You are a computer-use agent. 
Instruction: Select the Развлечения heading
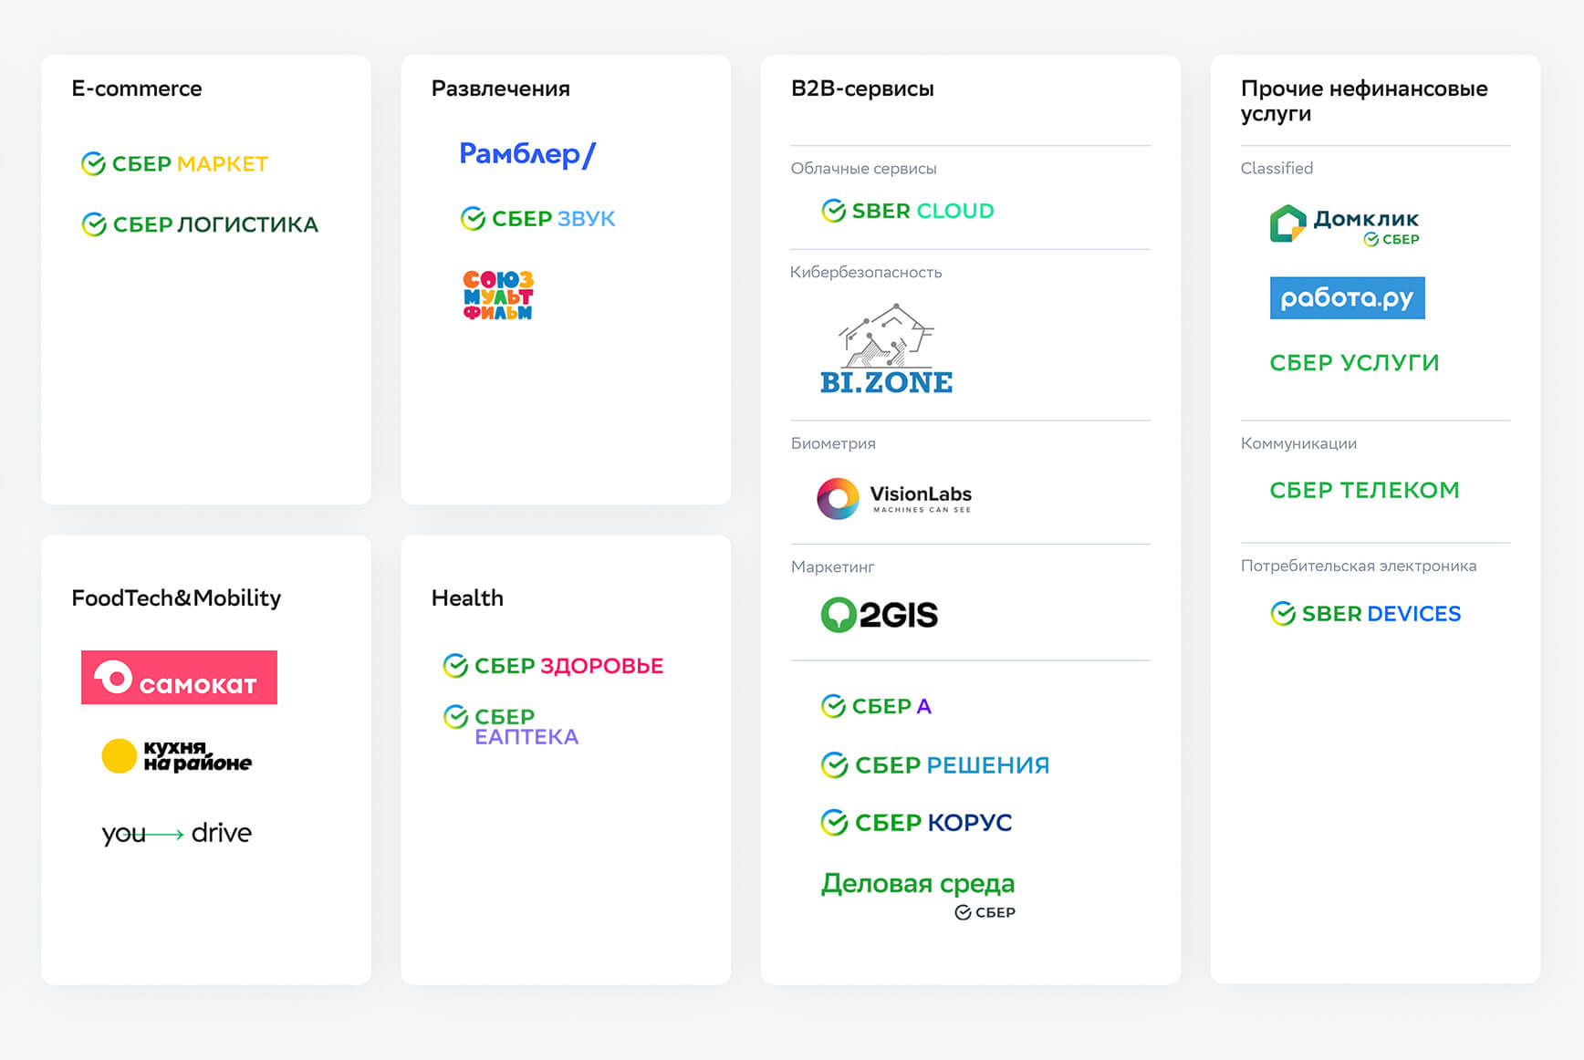click(x=501, y=88)
